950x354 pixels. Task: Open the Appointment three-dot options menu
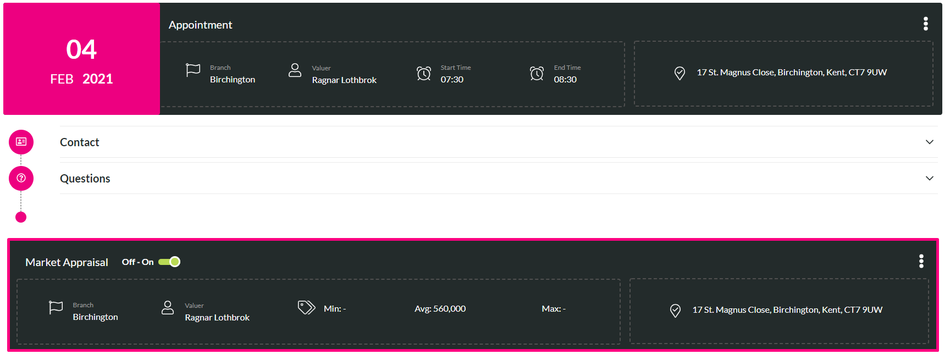pyautogui.click(x=926, y=24)
